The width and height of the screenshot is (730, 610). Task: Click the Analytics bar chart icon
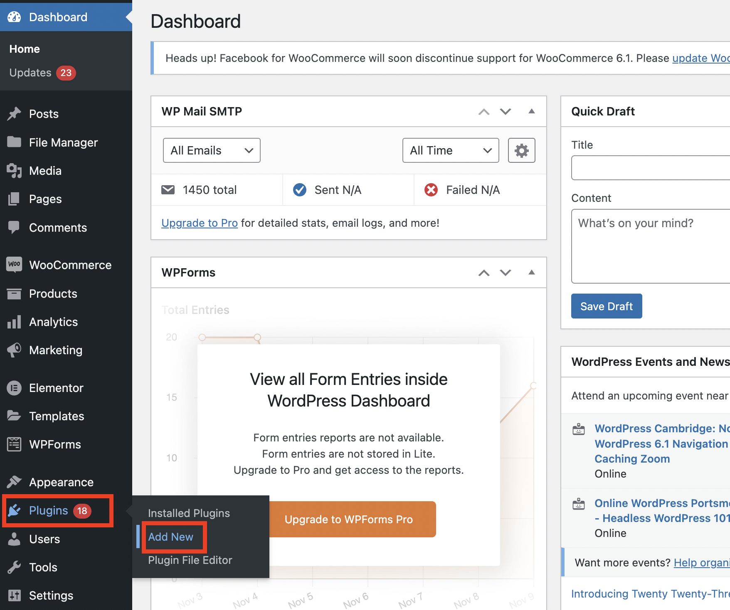[x=14, y=322]
